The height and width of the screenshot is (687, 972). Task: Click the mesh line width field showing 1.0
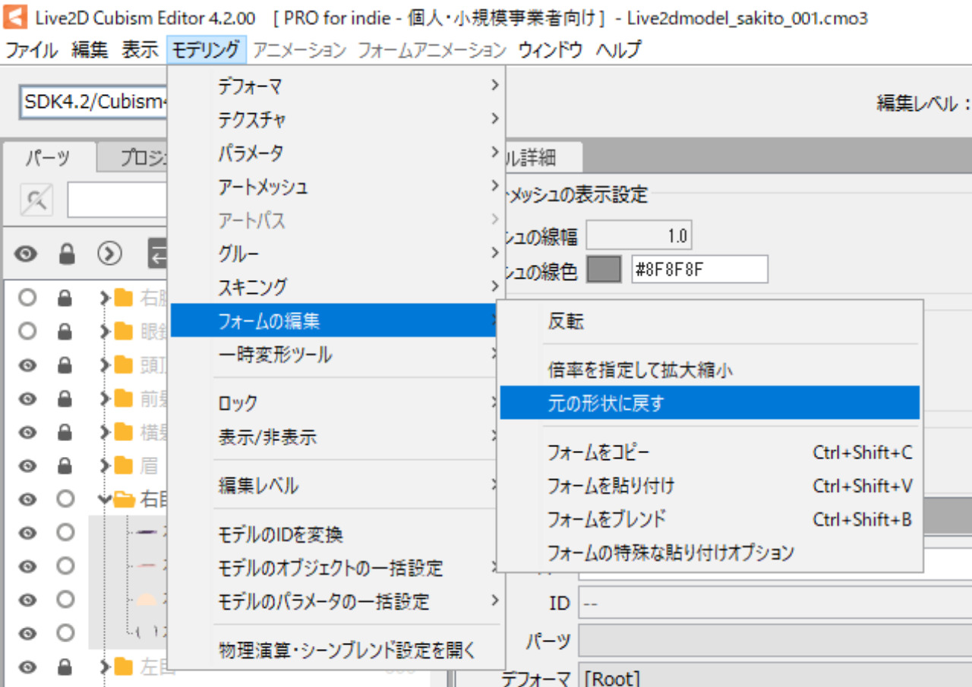639,236
